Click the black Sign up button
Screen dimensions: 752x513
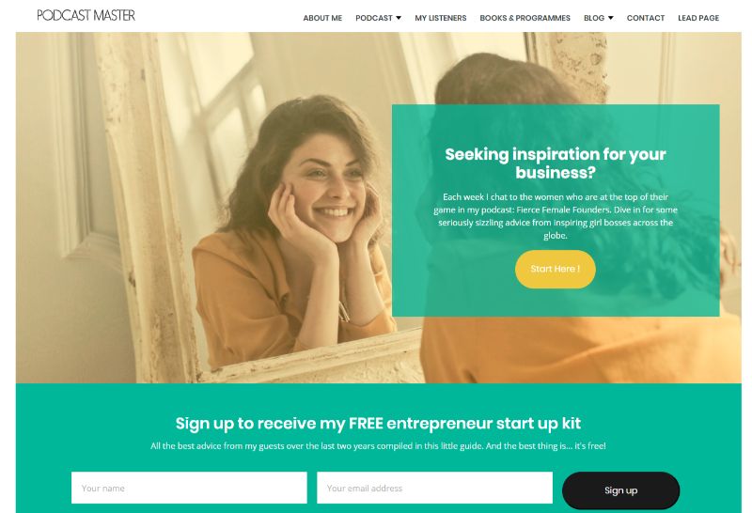[620, 490]
